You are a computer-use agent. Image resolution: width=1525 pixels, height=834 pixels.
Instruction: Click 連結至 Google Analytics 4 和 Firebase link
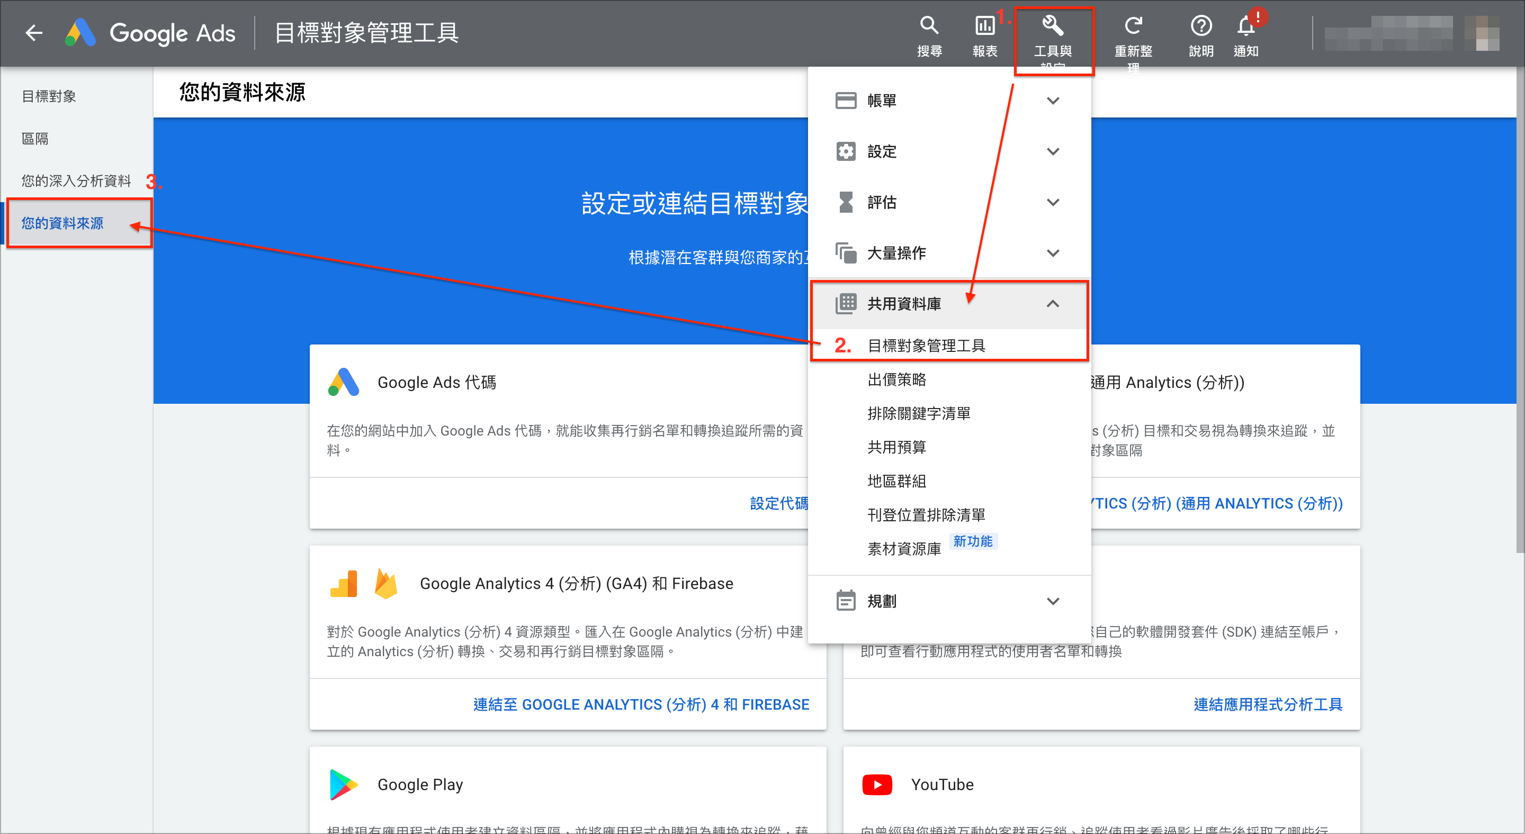click(641, 704)
